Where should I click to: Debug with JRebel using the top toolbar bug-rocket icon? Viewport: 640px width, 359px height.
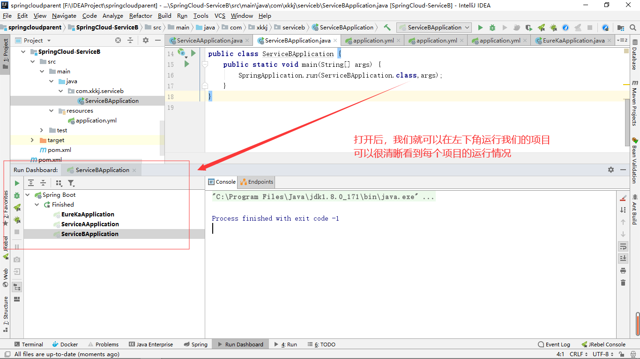click(553, 28)
